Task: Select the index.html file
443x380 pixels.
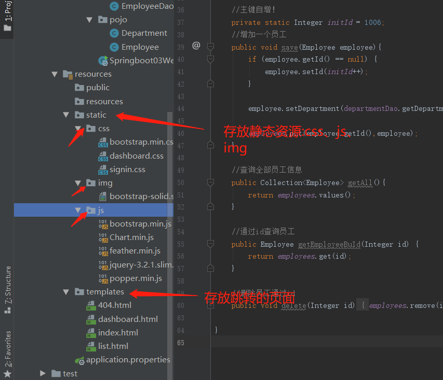Action: tap(118, 333)
